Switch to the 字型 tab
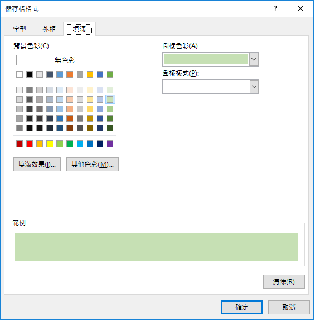Image resolution: width=314 pixels, height=320 pixels. click(20, 30)
